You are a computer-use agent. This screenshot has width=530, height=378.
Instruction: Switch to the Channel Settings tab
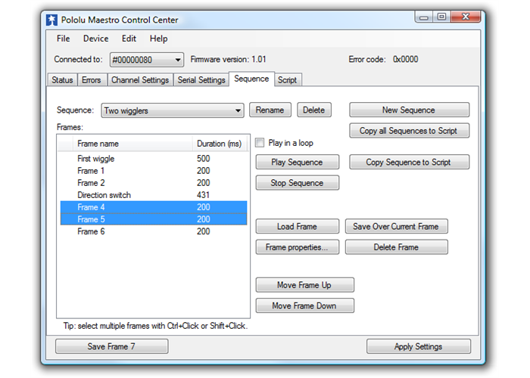139,80
